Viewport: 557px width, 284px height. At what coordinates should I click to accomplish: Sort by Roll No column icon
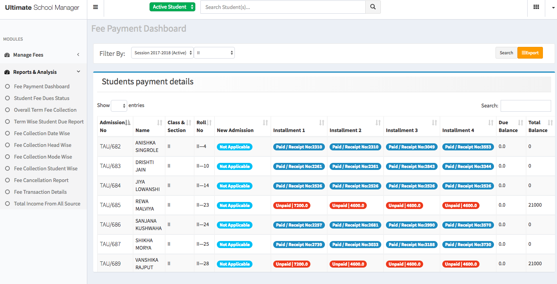click(x=209, y=123)
